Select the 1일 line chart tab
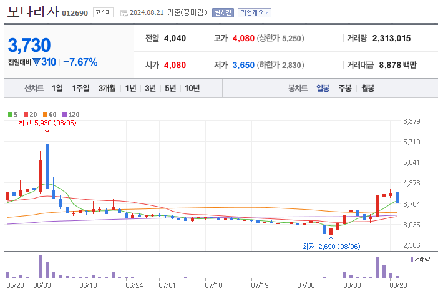The height and width of the screenshot is (299, 438). [x=57, y=88]
